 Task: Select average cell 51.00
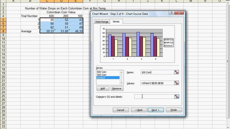(x=61, y=31)
